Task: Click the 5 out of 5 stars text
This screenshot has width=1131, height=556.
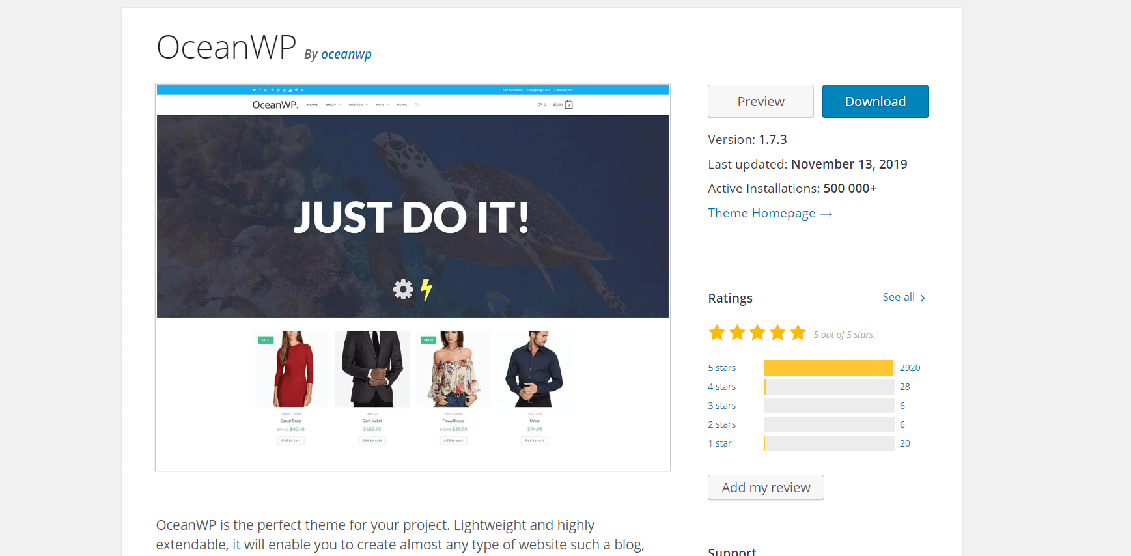Action: [x=844, y=335]
